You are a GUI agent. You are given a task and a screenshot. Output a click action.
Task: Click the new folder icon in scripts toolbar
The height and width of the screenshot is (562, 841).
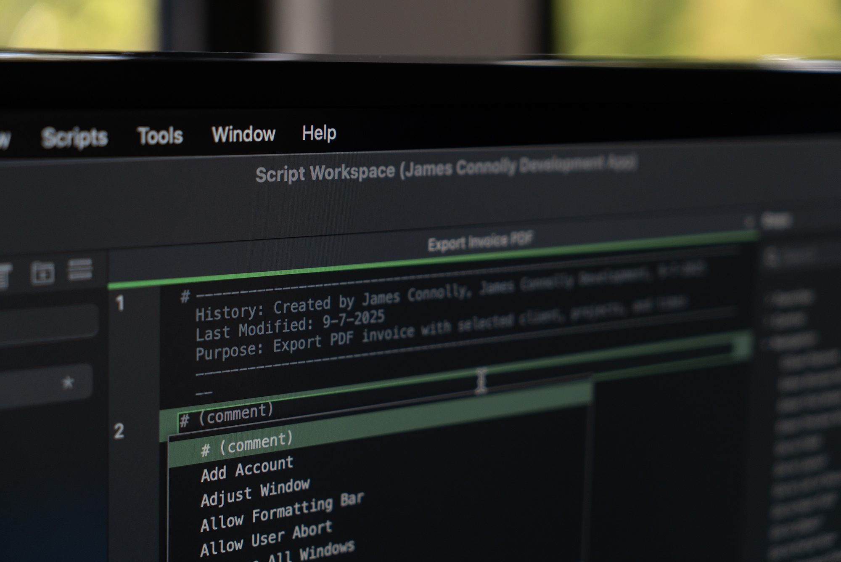click(42, 273)
